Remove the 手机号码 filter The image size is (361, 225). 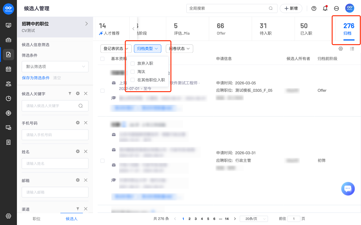pos(85,123)
